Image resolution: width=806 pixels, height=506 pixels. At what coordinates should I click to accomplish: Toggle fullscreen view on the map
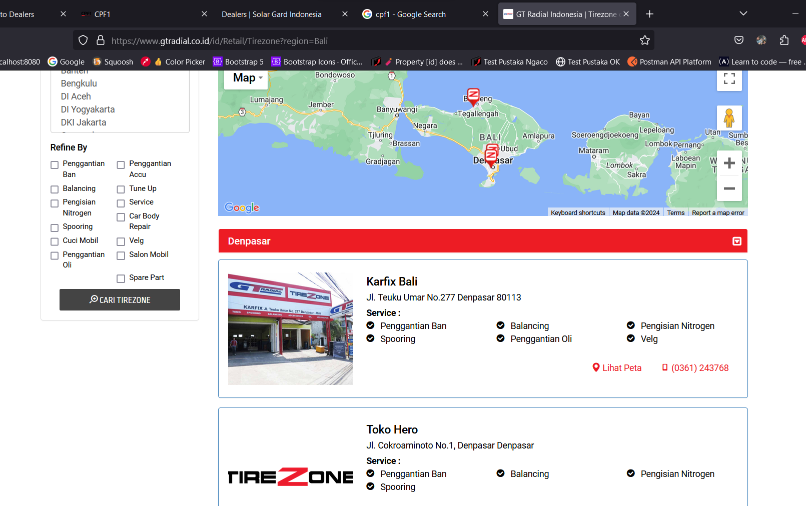[729, 79]
